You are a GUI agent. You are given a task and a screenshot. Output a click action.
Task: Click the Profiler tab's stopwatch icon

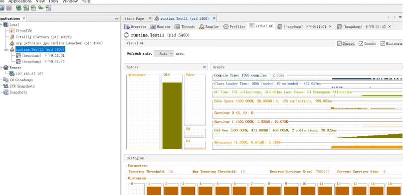[226, 27]
